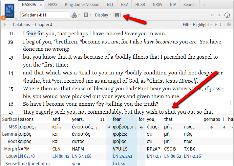Open the resource panel menu arrow below cover
The width and height of the screenshot is (234, 166).
pos(16,19)
